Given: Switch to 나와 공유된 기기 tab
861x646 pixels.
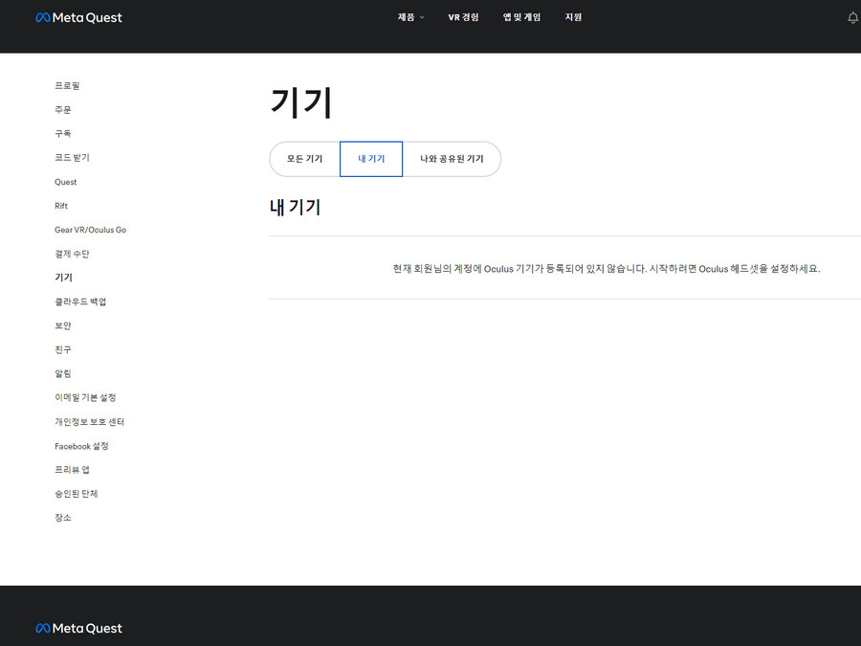Looking at the screenshot, I should tap(452, 159).
